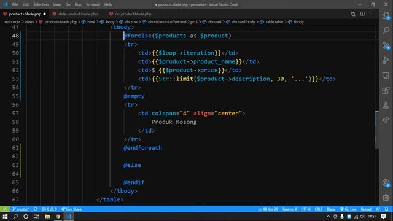The height and width of the screenshot is (221, 393).
Task: Click the div.card-body breadcrumb
Action: click(243, 22)
